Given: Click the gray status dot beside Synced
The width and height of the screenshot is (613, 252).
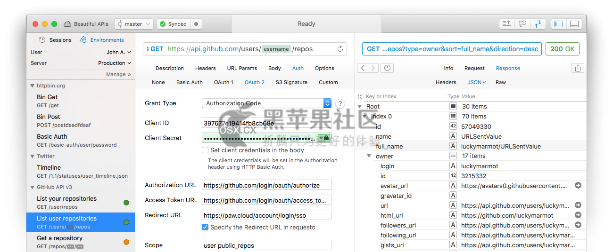Looking at the screenshot, I should click(x=197, y=24).
